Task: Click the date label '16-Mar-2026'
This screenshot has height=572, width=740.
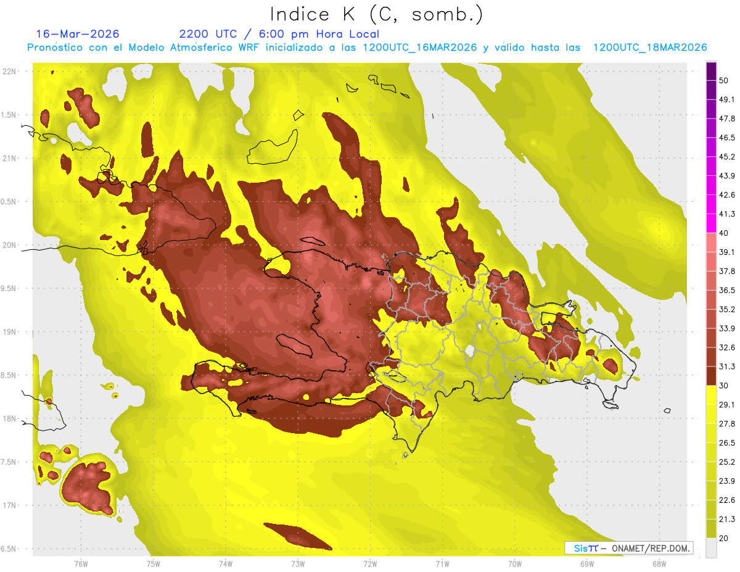Action: pyautogui.click(x=78, y=34)
